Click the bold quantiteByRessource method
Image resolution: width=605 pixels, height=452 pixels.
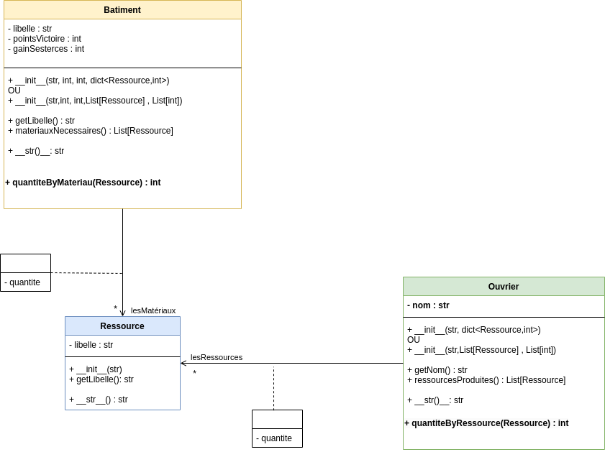click(x=486, y=423)
